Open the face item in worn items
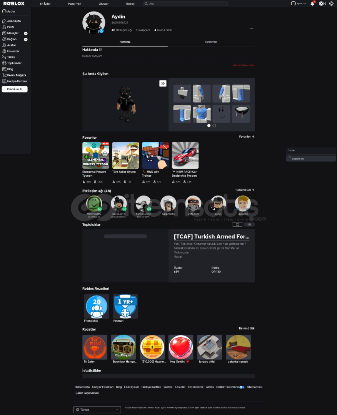337x415 pixels. tap(222, 114)
